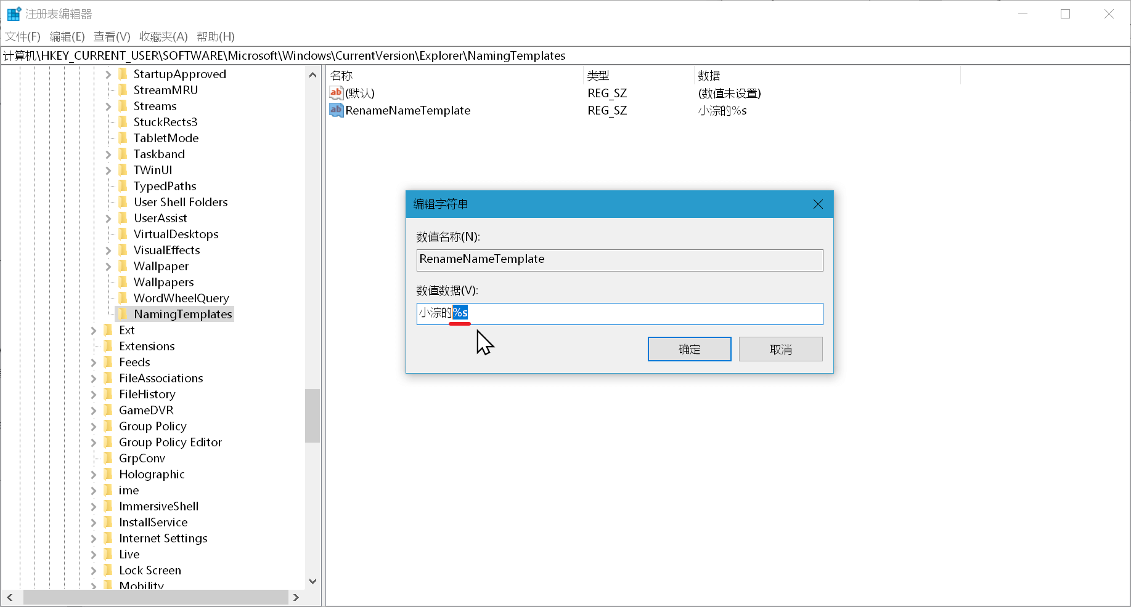1131x607 pixels.
Task: Cancel the dialog with 取消 button
Action: (x=780, y=349)
